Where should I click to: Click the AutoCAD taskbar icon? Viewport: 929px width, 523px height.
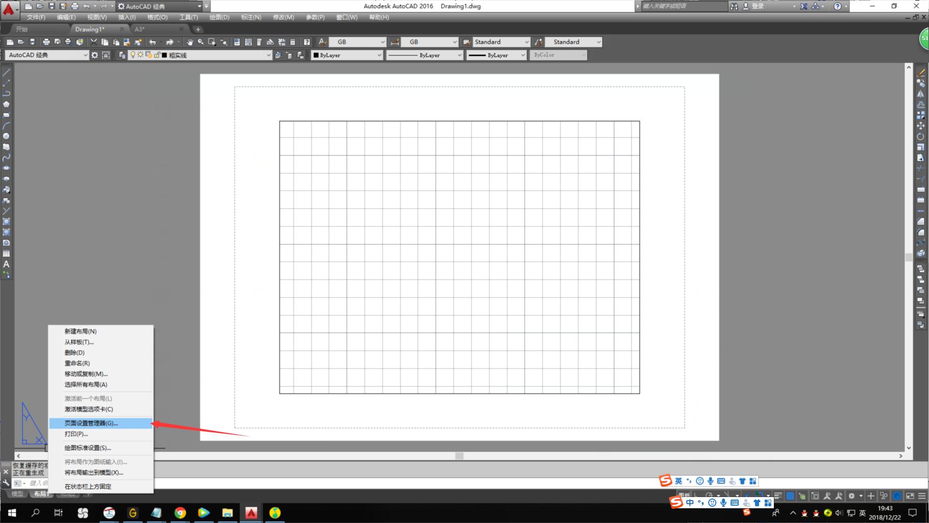tap(251, 512)
